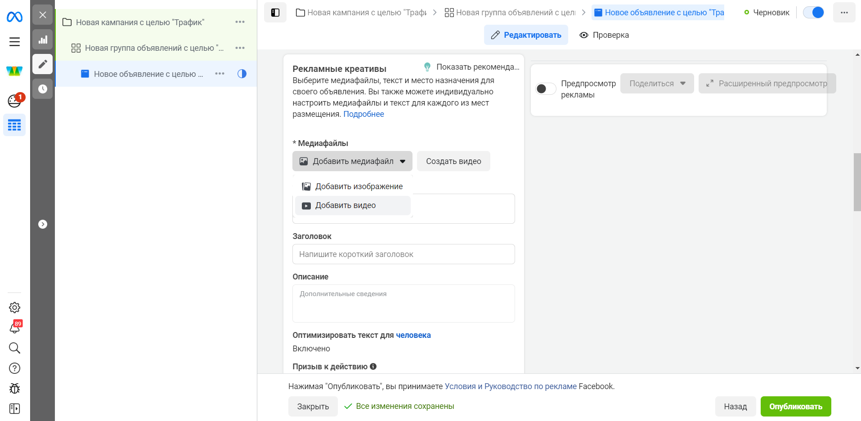Viewport: 861px width, 421px height.
Task: Click the человека link in optimization text
Action: point(413,335)
